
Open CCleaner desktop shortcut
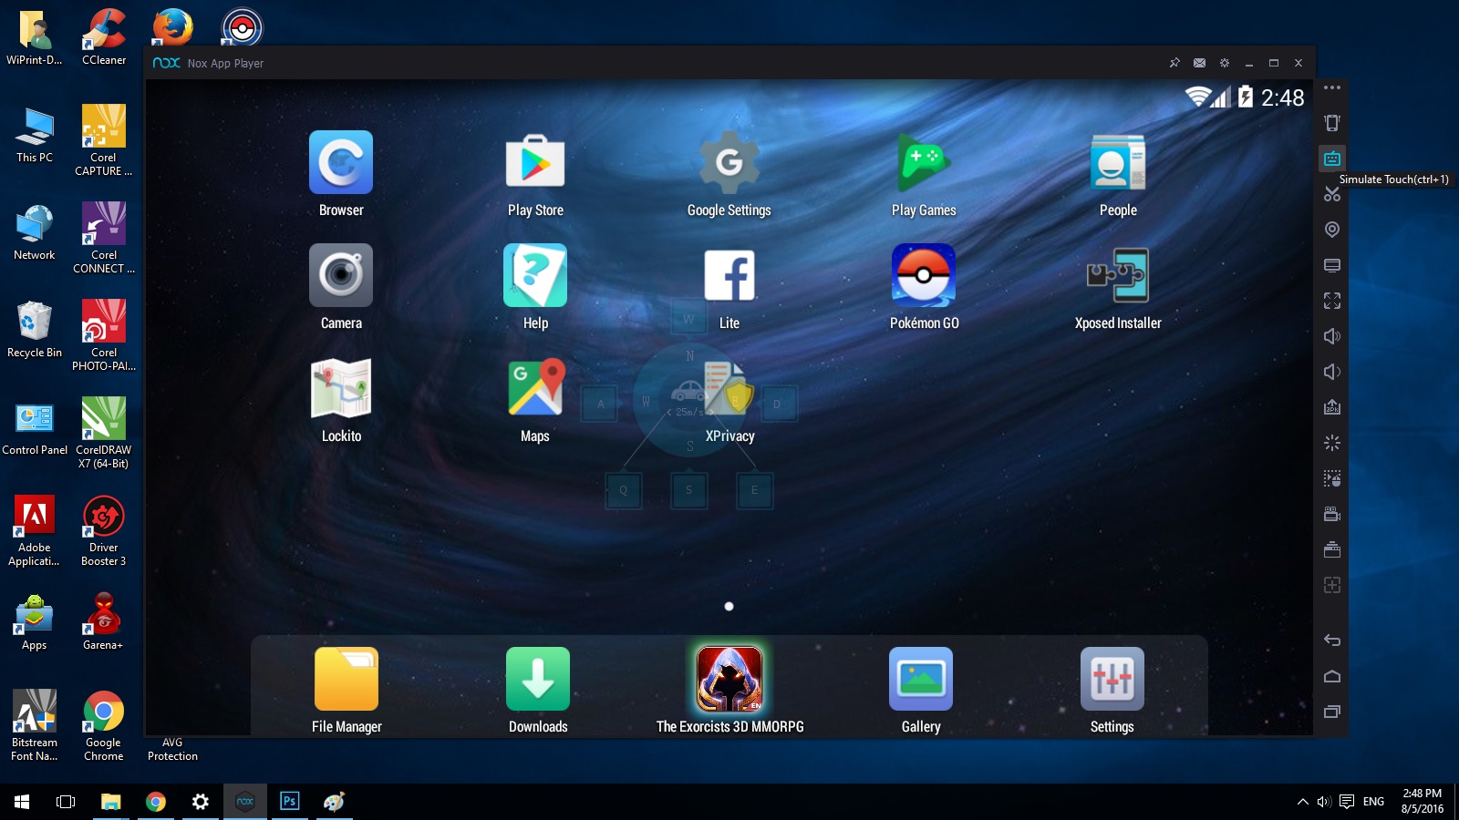pos(104,36)
